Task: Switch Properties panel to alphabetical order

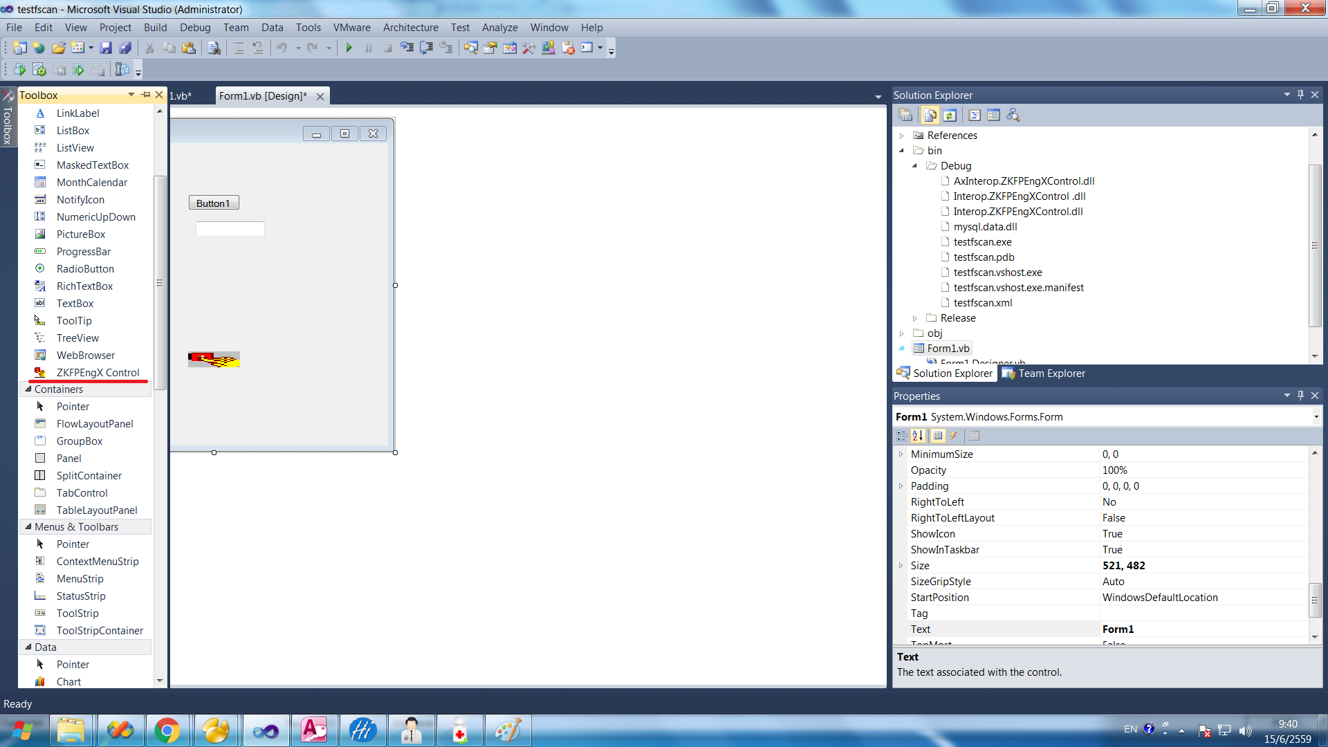Action: (x=918, y=436)
